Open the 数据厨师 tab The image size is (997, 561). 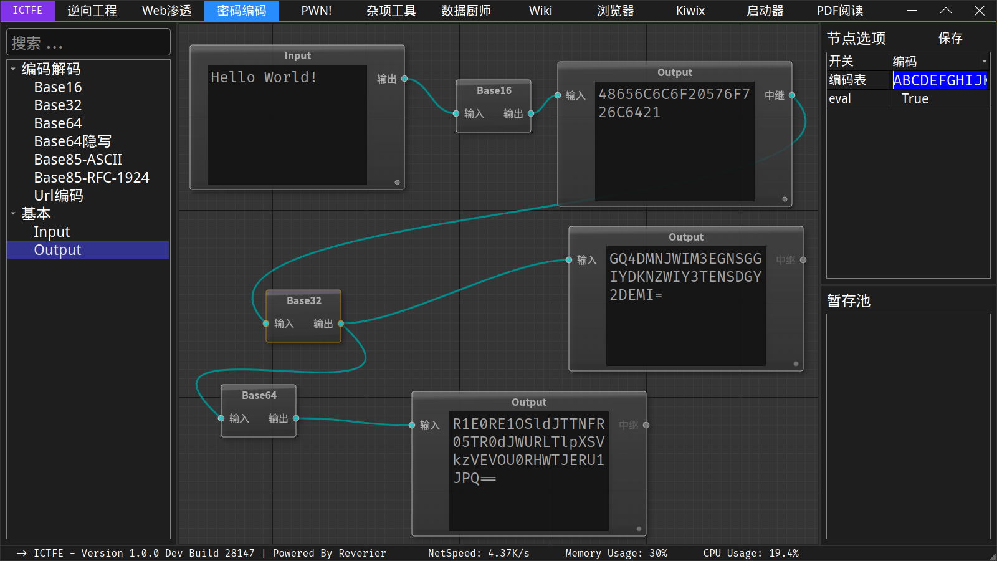click(x=466, y=11)
